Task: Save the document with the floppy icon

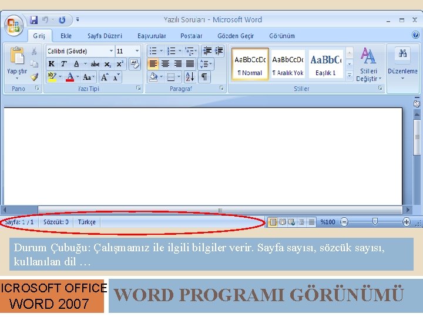Action: (33, 20)
